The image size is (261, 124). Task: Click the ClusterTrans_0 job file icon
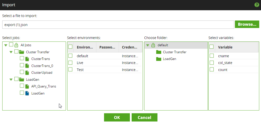(27, 66)
